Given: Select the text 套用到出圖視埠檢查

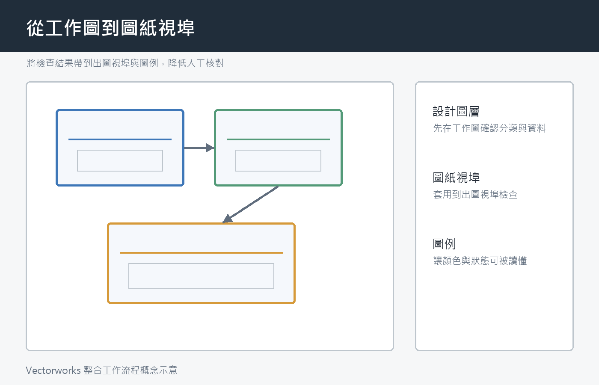Looking at the screenshot, I should pyautogui.click(x=475, y=195).
